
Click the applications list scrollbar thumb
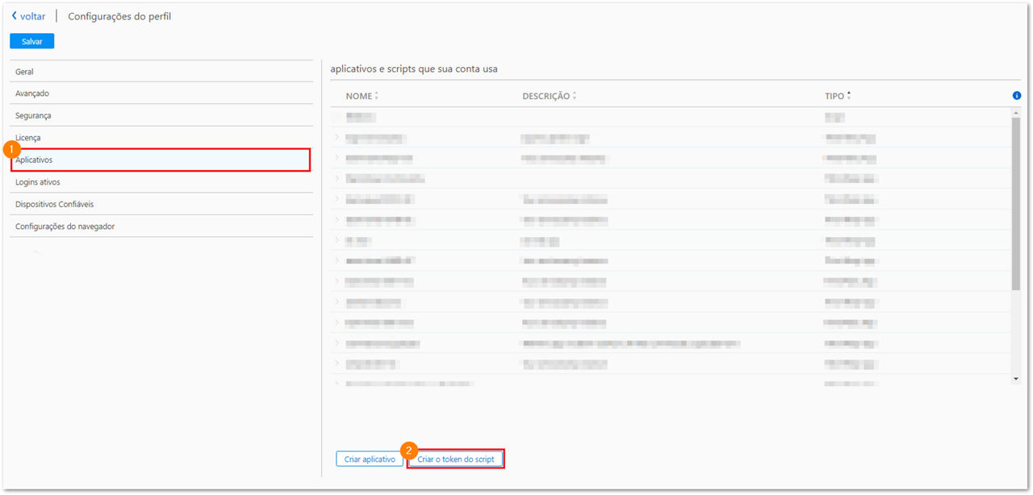(x=1016, y=204)
